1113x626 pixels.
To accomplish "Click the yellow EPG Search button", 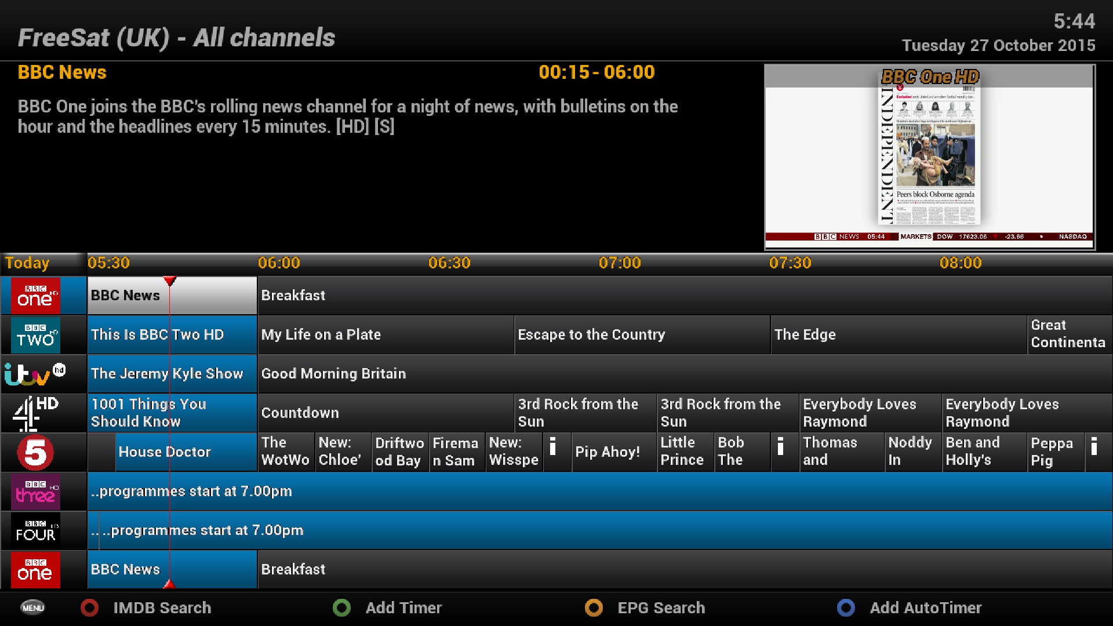I will (x=594, y=607).
